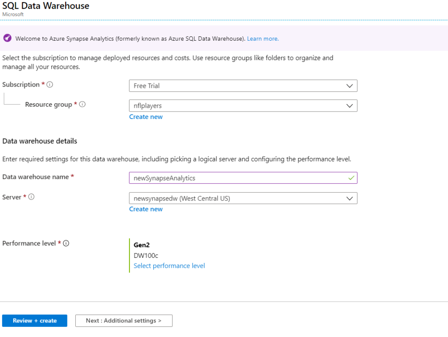Screen dimensions: 448x337
Task: Click the Data warehouse details heading
Action: tap(40, 141)
